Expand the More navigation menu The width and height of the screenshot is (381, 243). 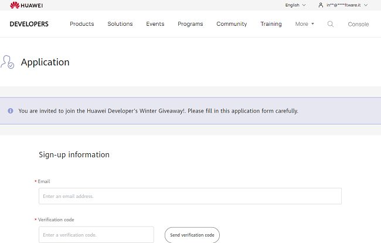click(304, 24)
